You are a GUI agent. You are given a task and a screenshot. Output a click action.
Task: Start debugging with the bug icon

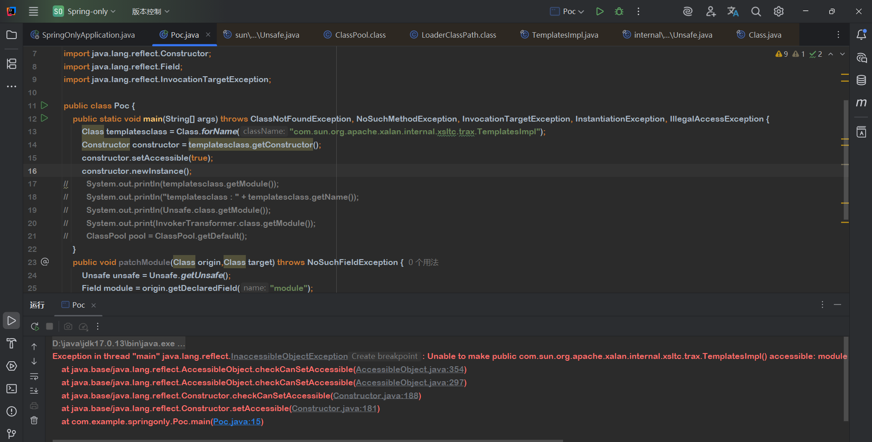(x=619, y=11)
